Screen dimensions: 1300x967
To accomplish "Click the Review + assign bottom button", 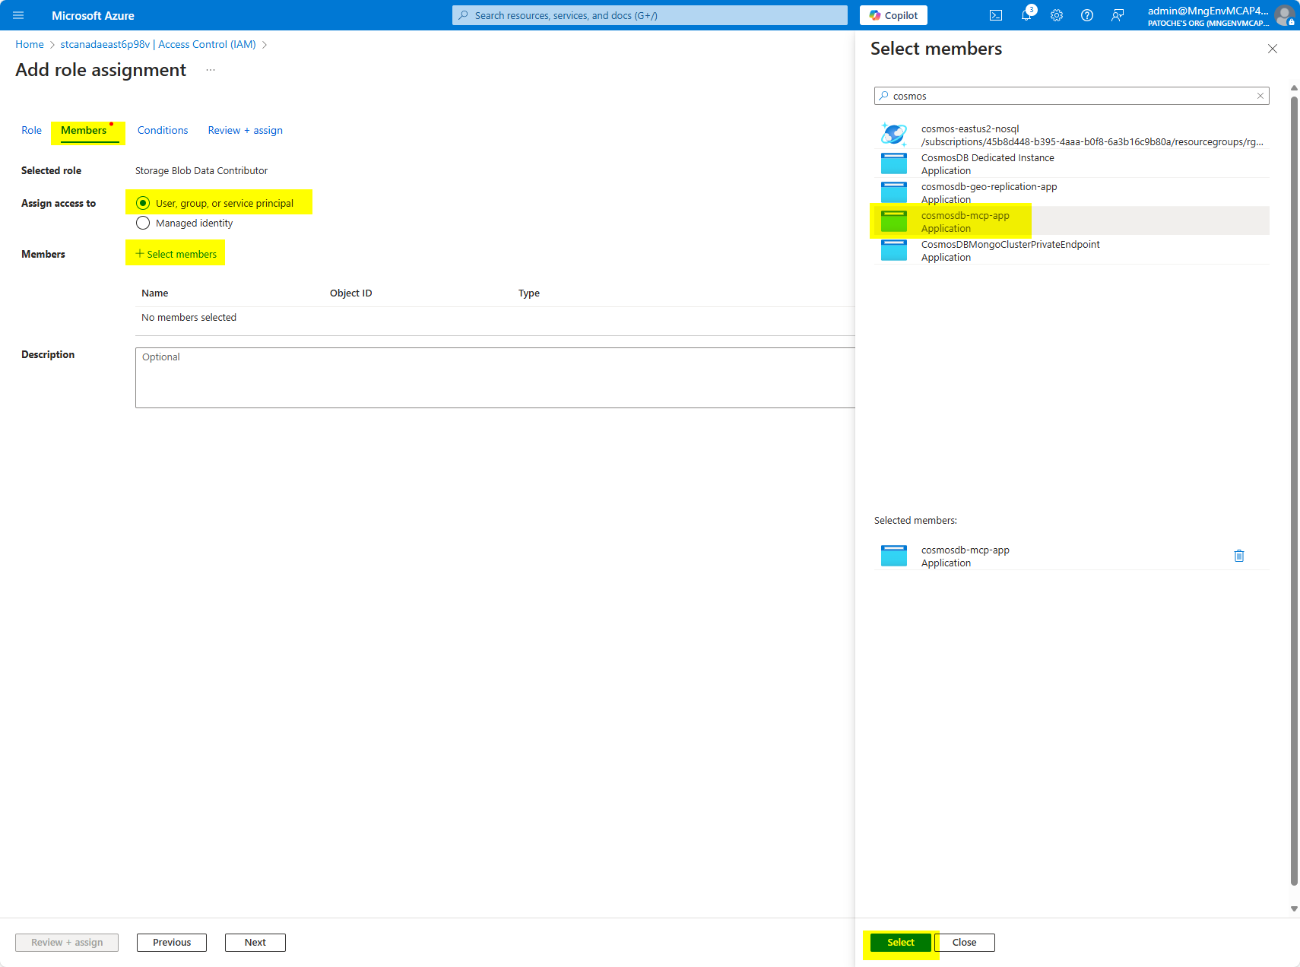I will 67,943.
